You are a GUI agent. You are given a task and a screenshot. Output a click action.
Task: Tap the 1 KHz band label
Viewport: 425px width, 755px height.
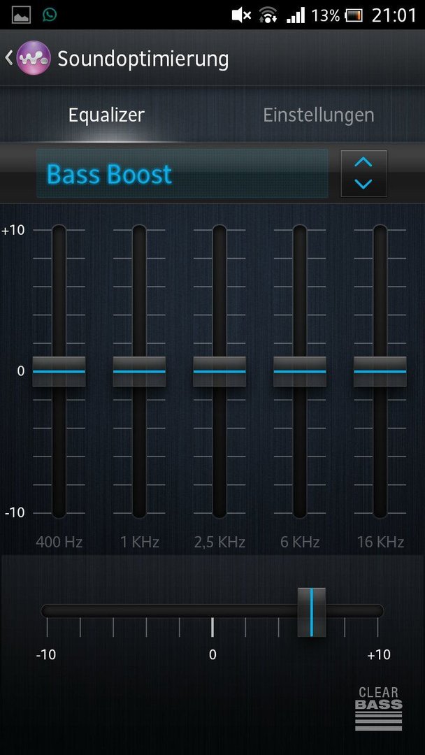[x=139, y=542]
